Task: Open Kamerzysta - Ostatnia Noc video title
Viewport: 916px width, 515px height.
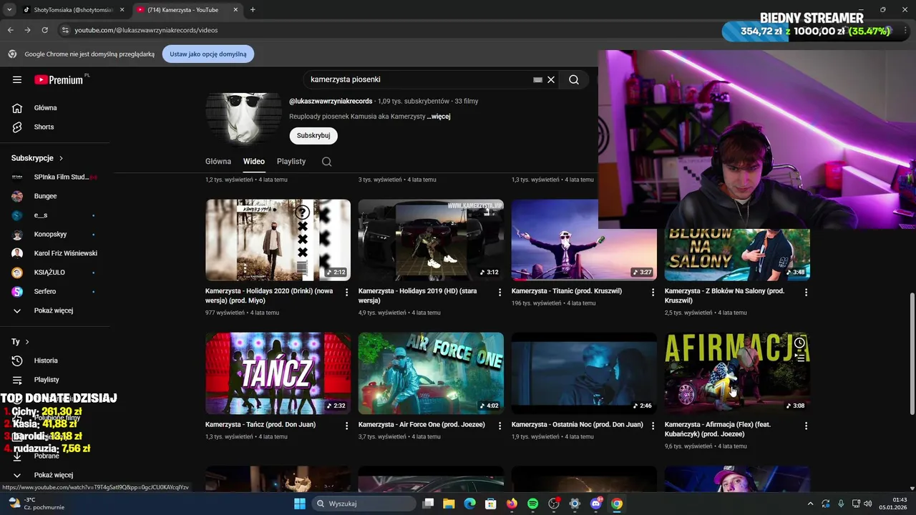Action: pyautogui.click(x=577, y=425)
